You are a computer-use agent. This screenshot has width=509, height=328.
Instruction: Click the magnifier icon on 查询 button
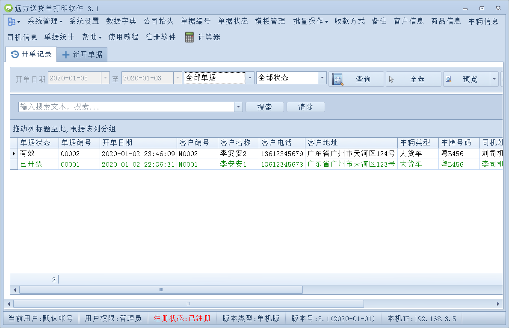pos(337,79)
